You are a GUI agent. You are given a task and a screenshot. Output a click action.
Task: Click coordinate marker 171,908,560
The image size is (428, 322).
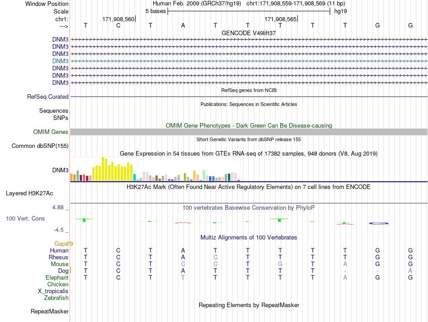tap(118, 19)
